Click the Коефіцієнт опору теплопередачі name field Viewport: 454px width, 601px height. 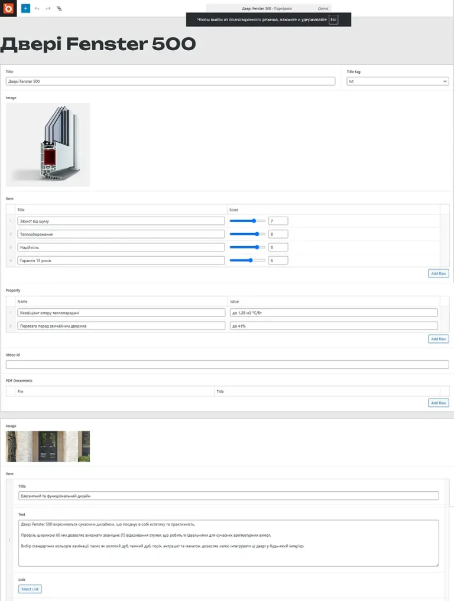pyautogui.click(x=121, y=313)
